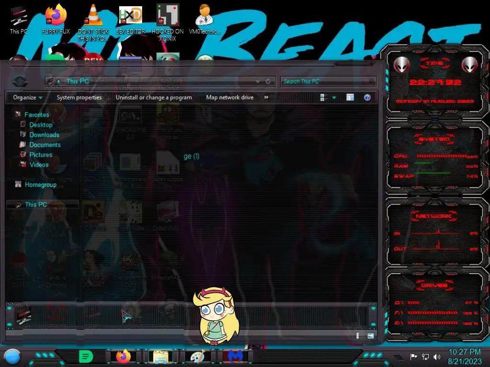
Task: Click the Favorites star icon
Action: (18, 115)
